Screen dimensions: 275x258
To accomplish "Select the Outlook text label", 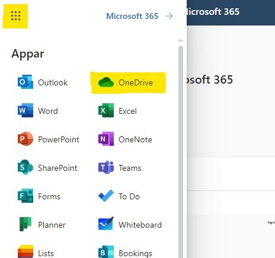I will coord(53,82).
